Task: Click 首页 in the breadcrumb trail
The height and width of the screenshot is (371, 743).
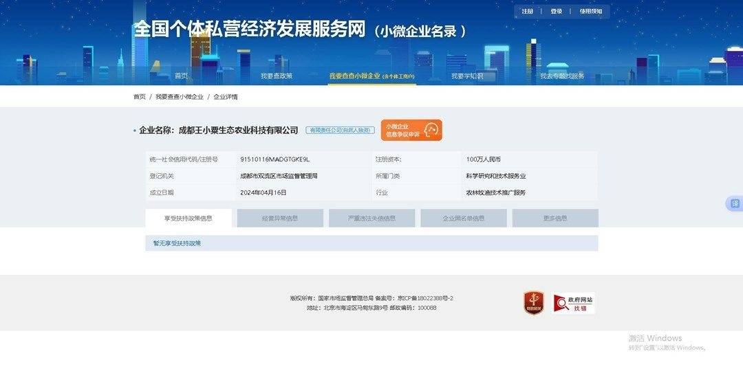Action: 139,97
